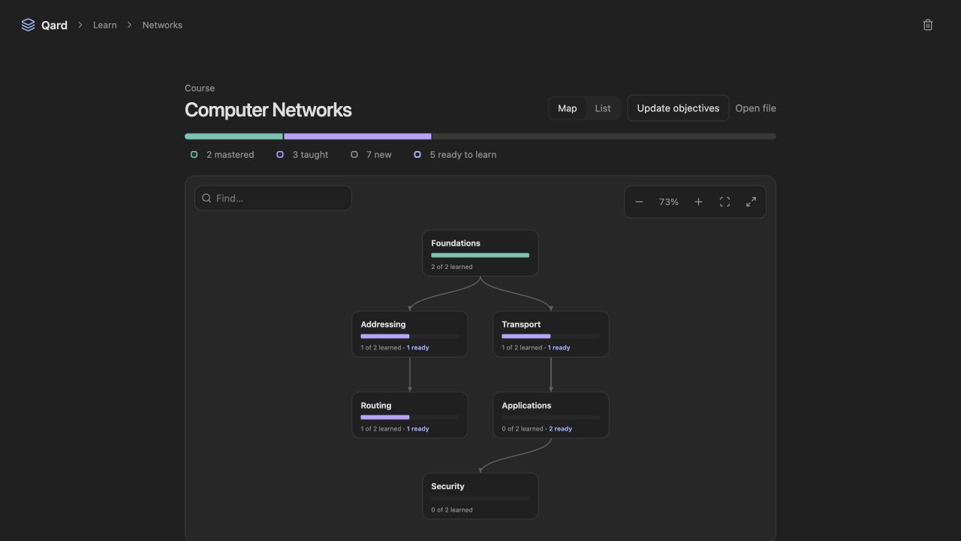The width and height of the screenshot is (961, 541).
Task: Go to the Learn breadcrumb
Action: pos(104,25)
